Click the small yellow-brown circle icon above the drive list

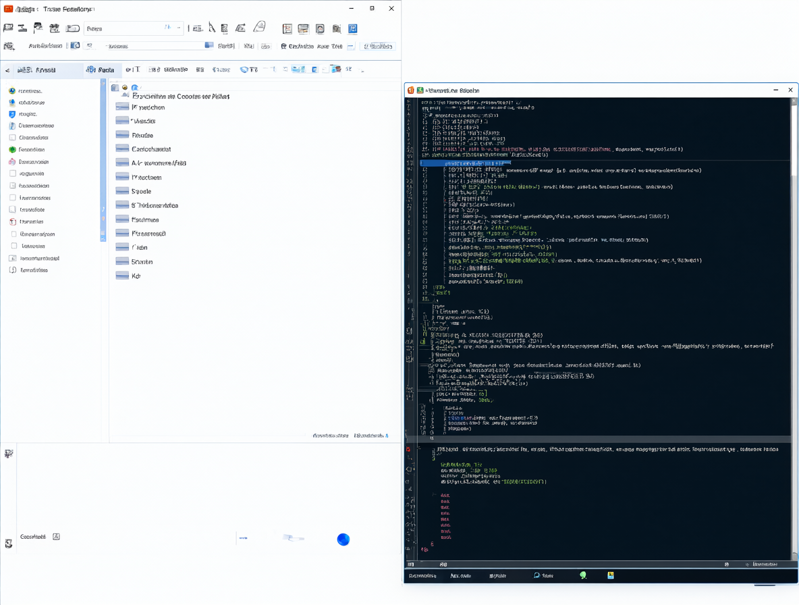(125, 88)
